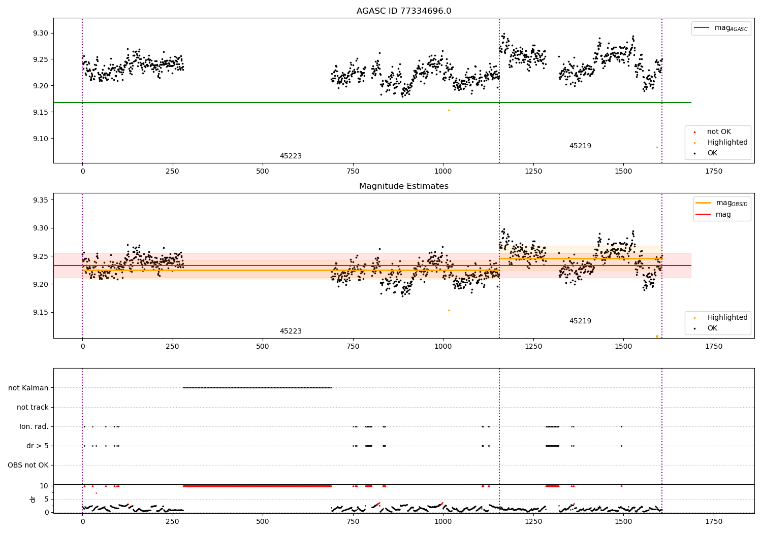Click the 1750 x-tick label of the top plot

click(x=714, y=172)
